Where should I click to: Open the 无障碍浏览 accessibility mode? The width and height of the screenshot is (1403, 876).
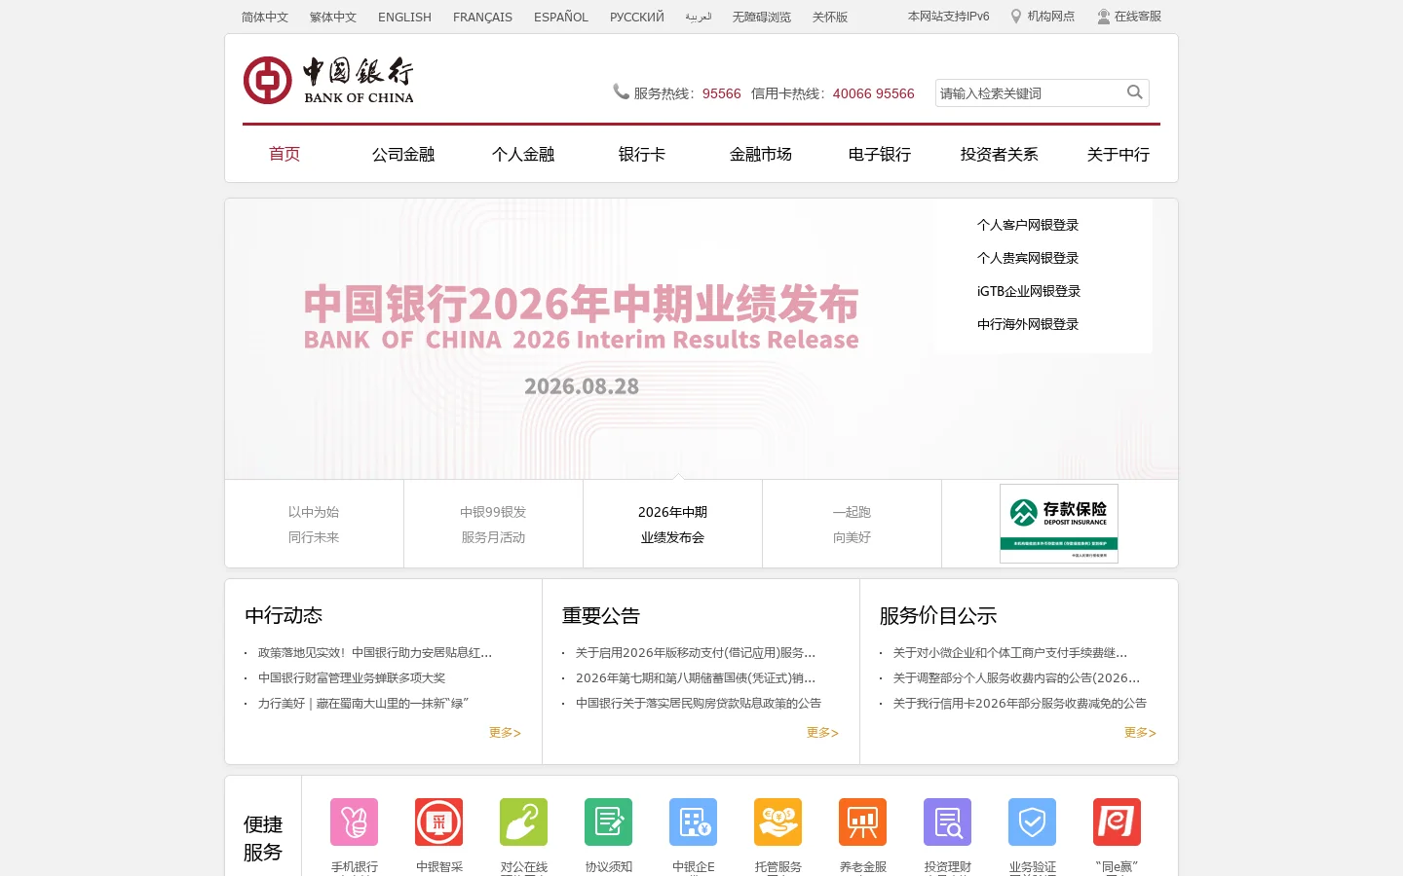point(762,17)
